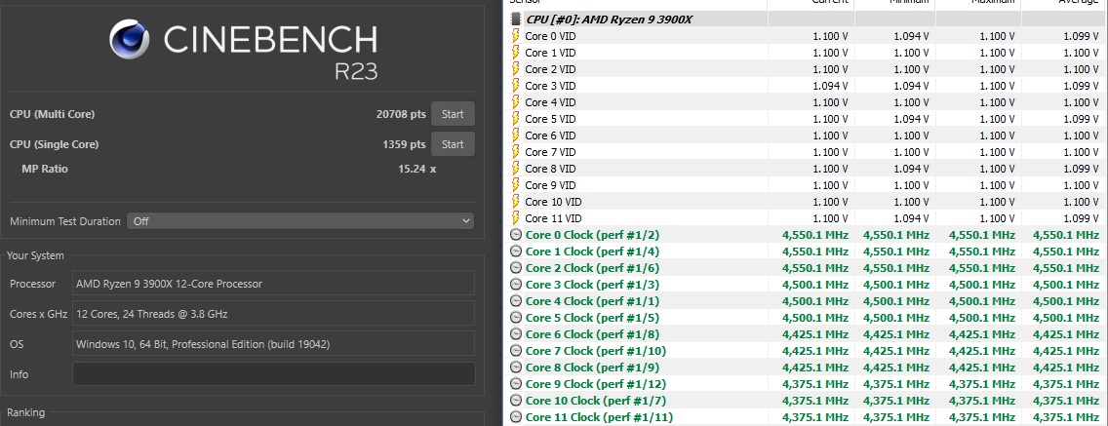Click the 'Your System' section heading
The width and height of the screenshot is (1108, 426).
pyautogui.click(x=35, y=255)
